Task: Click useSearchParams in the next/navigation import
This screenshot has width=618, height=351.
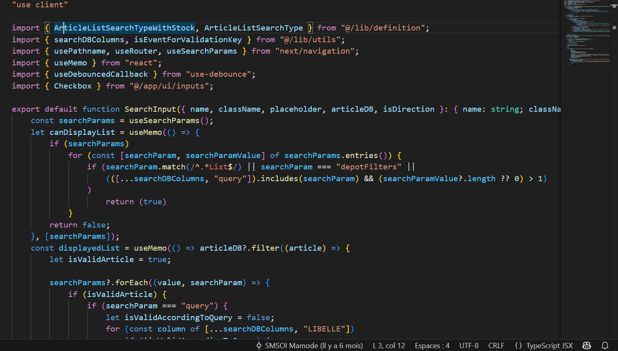Action: [201, 51]
